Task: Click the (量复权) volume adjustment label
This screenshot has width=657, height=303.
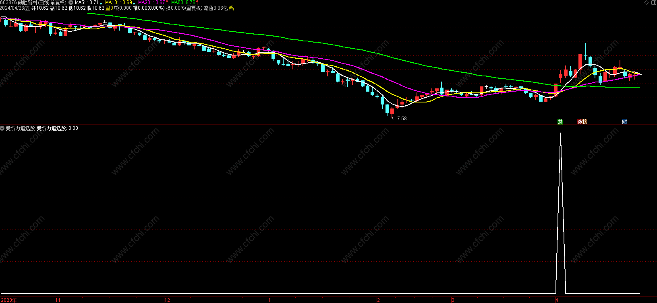Action: pos(194,8)
